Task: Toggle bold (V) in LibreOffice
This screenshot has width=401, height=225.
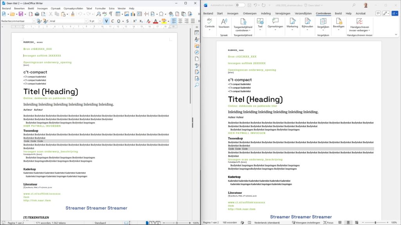Action: [x=107, y=21]
